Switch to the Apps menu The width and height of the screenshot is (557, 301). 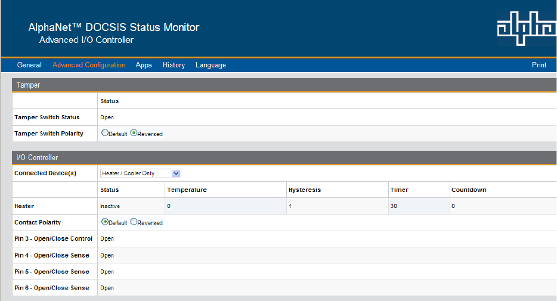click(x=144, y=65)
